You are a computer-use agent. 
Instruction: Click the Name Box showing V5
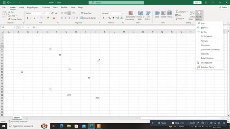(8, 27)
